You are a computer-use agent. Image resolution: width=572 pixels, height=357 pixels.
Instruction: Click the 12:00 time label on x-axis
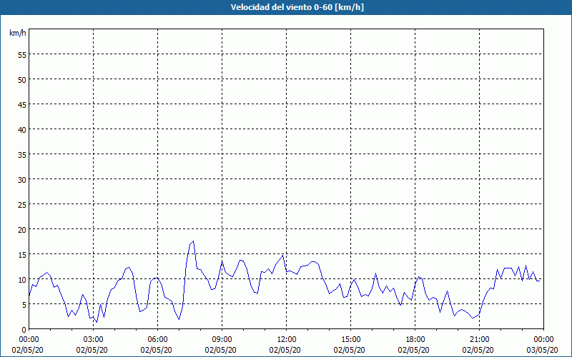(287, 340)
